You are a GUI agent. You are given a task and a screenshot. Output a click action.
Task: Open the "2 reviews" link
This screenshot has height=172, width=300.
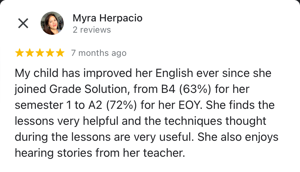[92, 29]
